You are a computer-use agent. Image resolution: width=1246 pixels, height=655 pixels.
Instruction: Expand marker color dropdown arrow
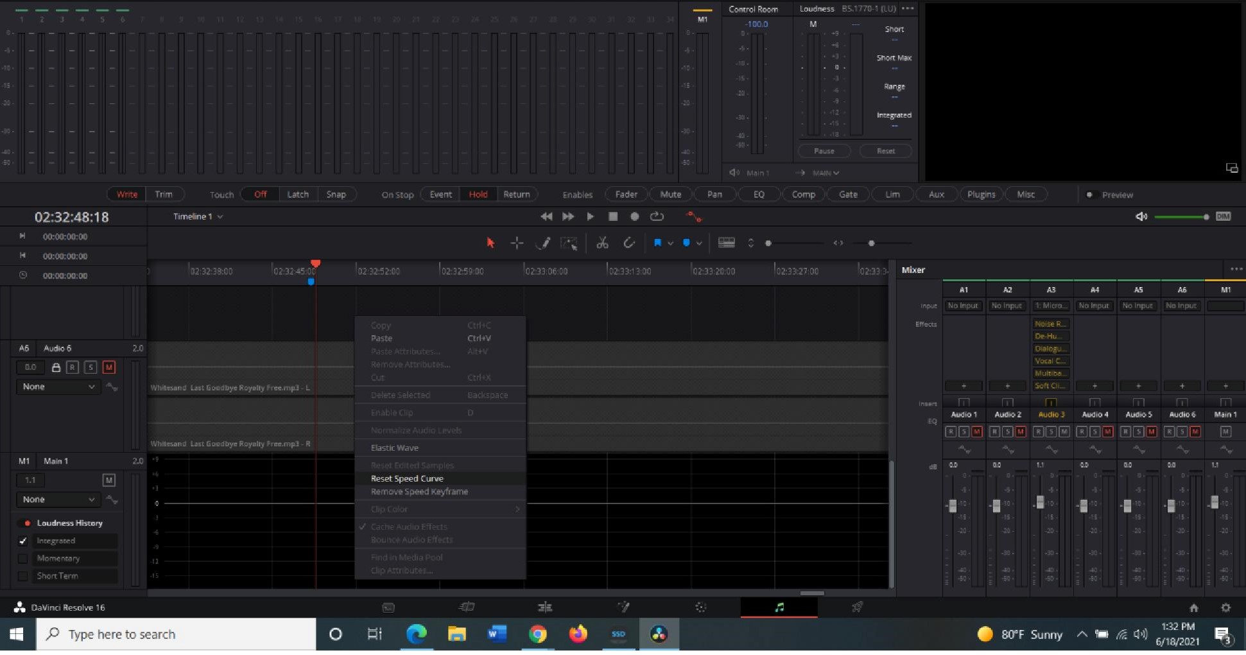[699, 243]
